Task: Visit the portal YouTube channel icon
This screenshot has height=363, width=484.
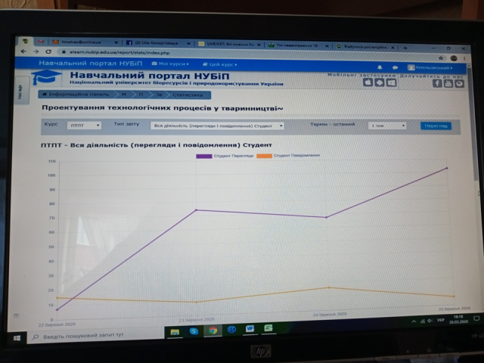Action: coord(448,84)
